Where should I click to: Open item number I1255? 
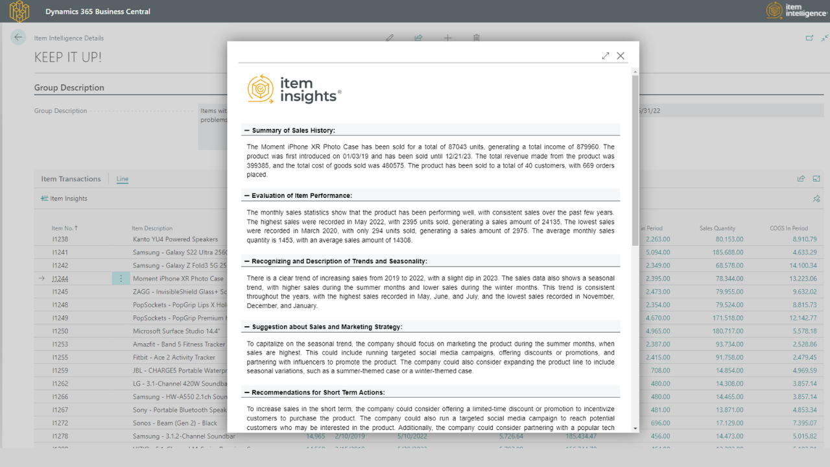click(60, 357)
